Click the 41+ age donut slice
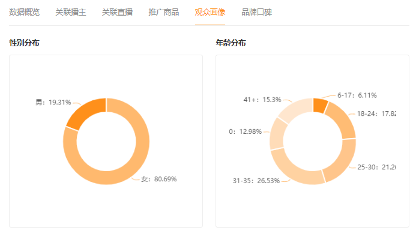This screenshot has height=233, width=419. tap(295, 109)
